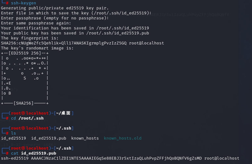This screenshot has width=252, height=164.
Task: Click the skull icon in ~/桌面 prompt
Action: [x=23, y=113]
